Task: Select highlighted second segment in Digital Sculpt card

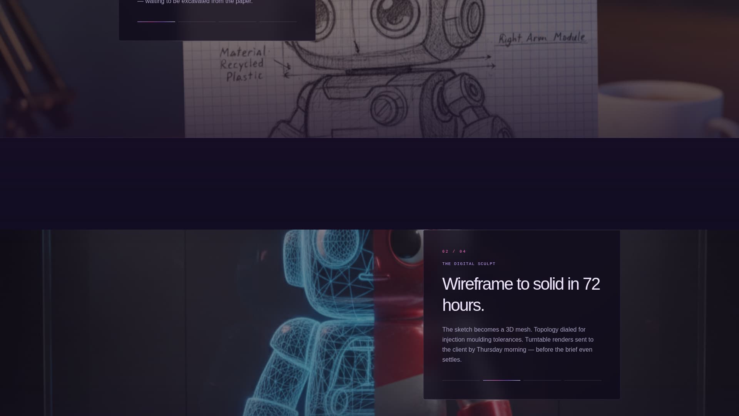Action: click(502, 380)
